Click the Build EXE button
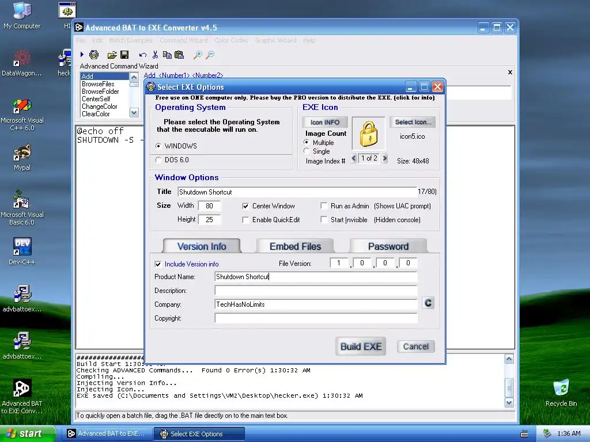The height and width of the screenshot is (442, 590). [361, 346]
